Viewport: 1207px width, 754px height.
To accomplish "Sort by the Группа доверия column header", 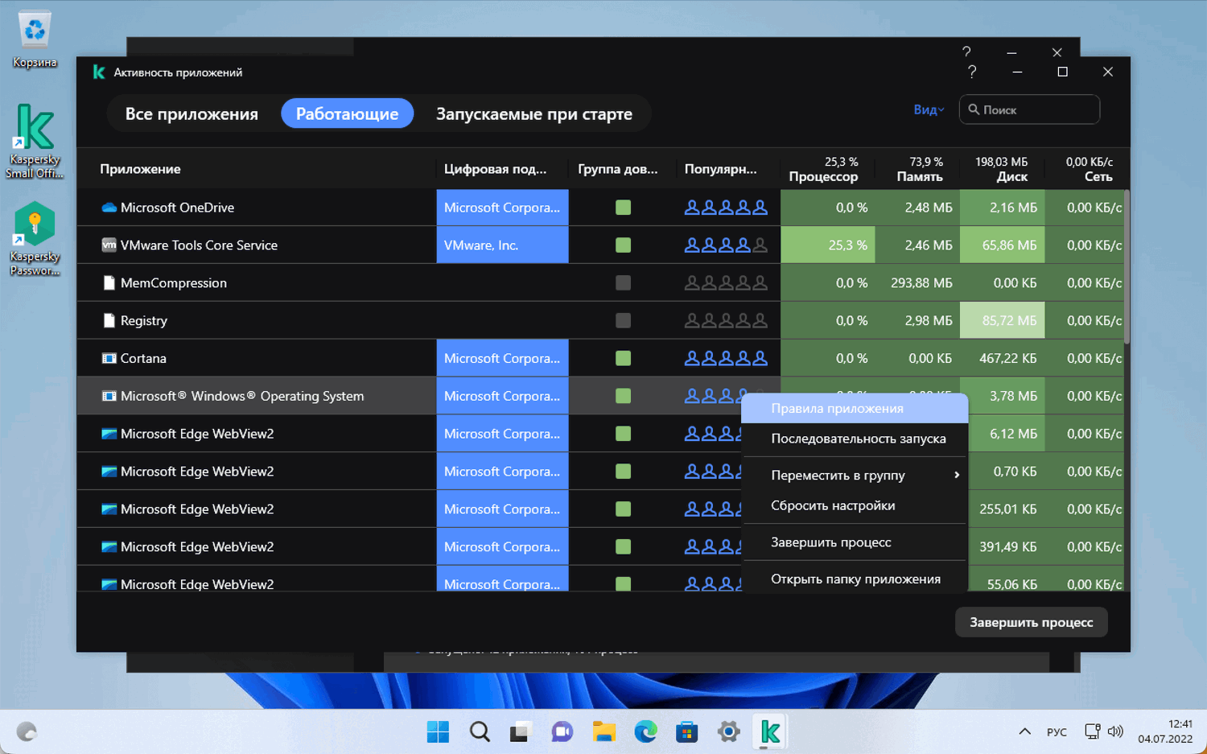I will coord(617,169).
